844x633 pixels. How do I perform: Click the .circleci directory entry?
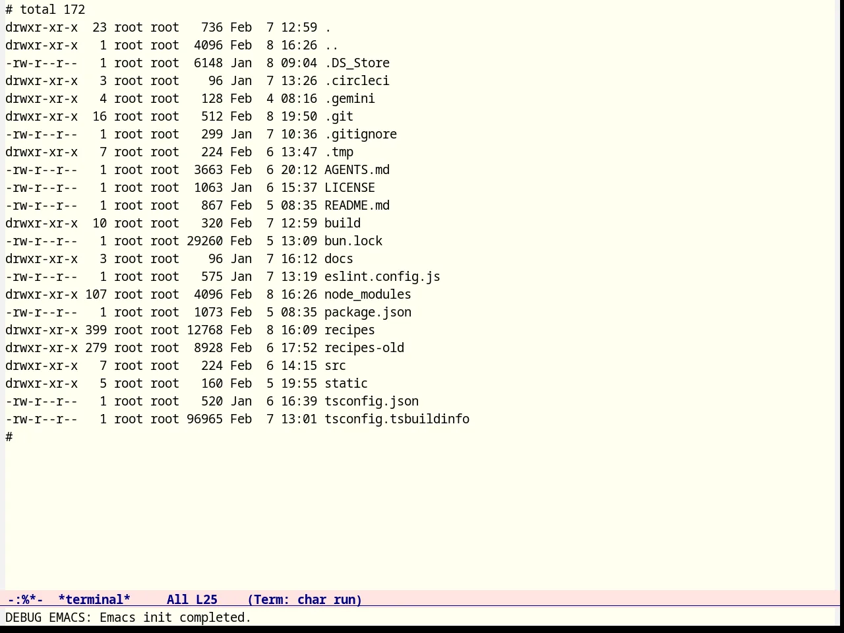(357, 80)
